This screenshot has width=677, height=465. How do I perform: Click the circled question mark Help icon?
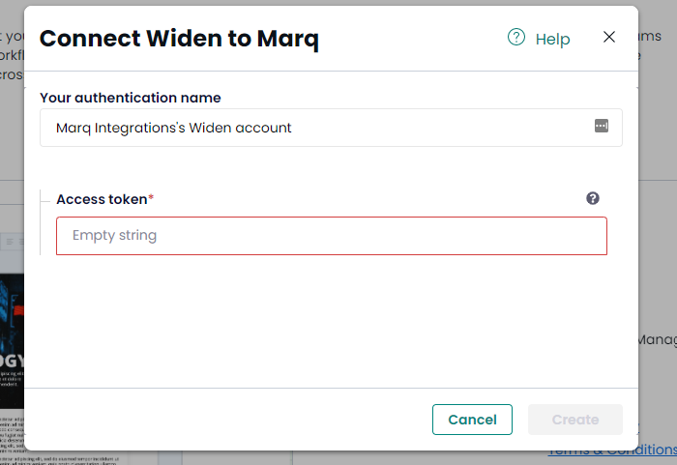tap(515, 37)
